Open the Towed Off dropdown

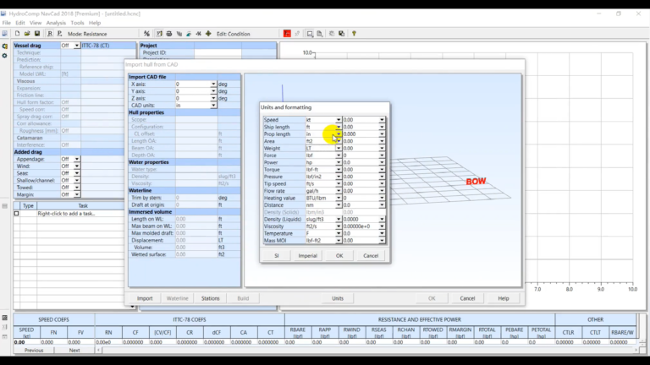pos(77,188)
